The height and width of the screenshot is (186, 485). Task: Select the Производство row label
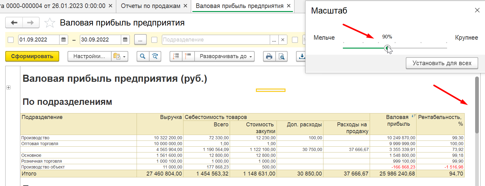35,138
